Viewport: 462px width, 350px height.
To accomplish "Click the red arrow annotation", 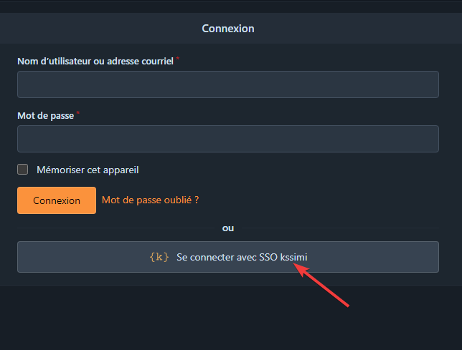I will click(321, 285).
